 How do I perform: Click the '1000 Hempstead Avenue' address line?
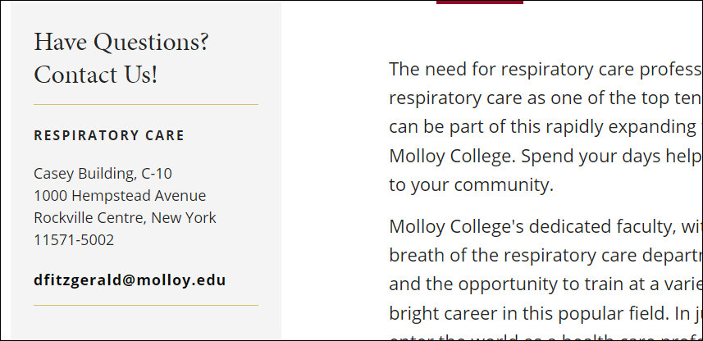(x=120, y=196)
